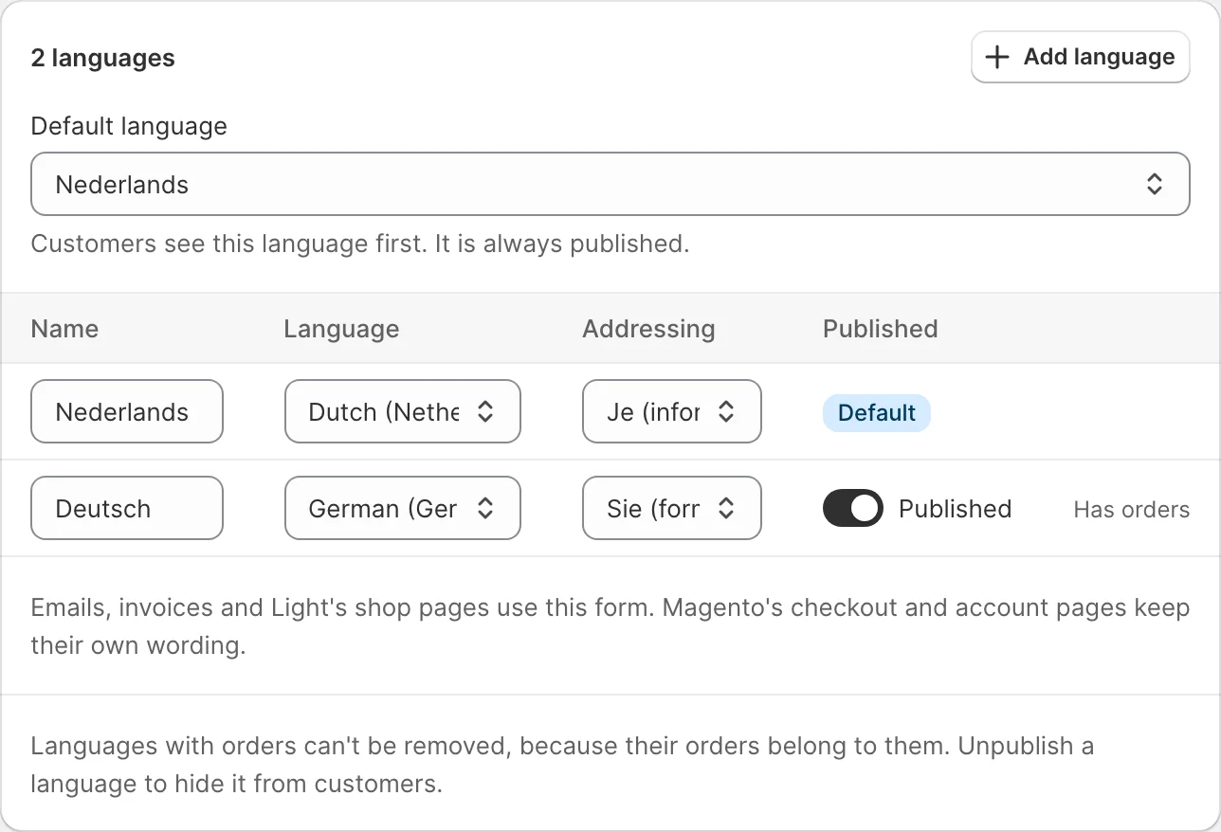Open the Default language dropdown
The image size is (1221, 832).
pos(610,184)
